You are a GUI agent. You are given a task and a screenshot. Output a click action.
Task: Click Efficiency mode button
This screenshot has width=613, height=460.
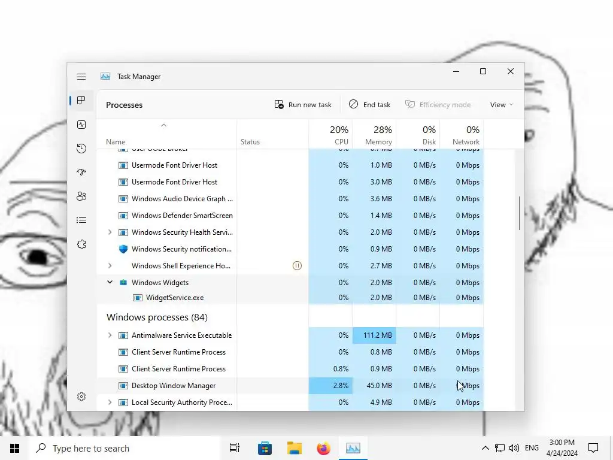(x=438, y=104)
